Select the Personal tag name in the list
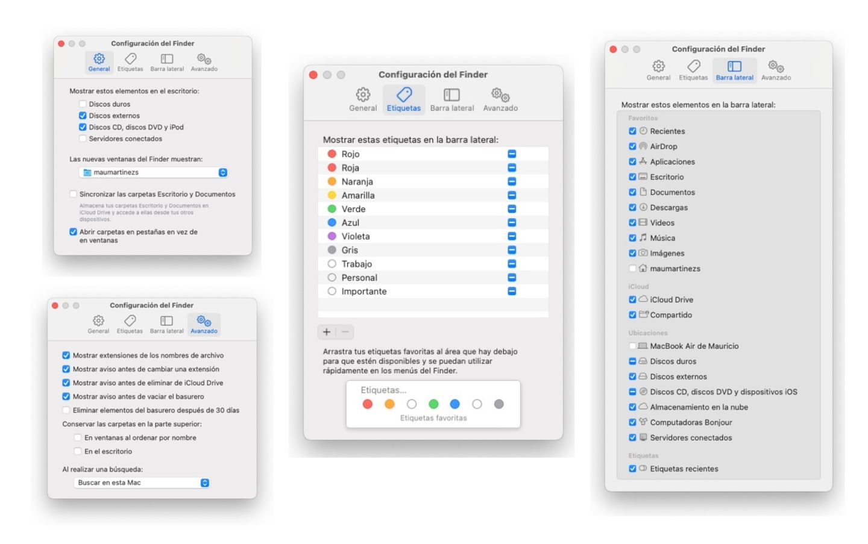868x544 pixels. [359, 278]
